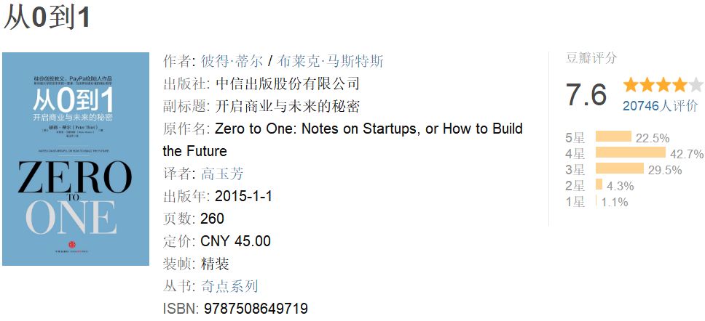Click publisher name 中信出版股份有限公司
Screen dimensions: 705x321
288,84
